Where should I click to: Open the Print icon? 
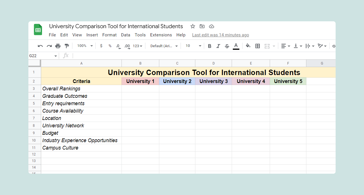[x=58, y=45]
